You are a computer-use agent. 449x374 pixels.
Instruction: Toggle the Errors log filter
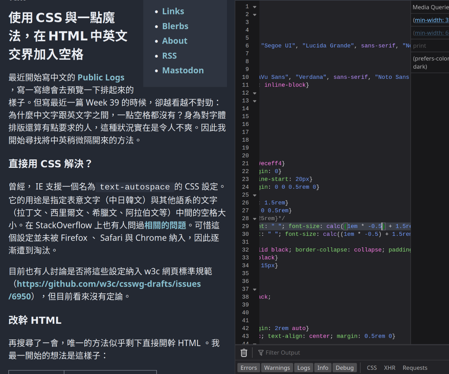[x=249, y=368]
